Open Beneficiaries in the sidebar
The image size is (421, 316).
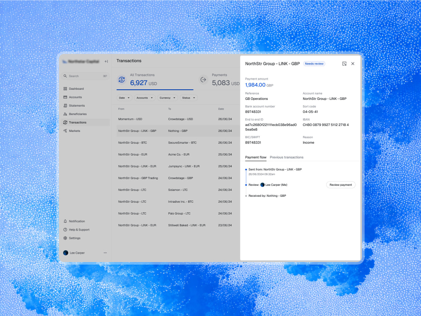[x=85, y=114]
